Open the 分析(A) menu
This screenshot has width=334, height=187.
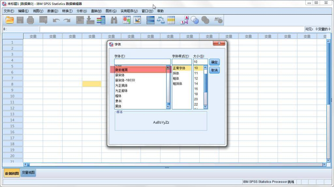(82, 11)
